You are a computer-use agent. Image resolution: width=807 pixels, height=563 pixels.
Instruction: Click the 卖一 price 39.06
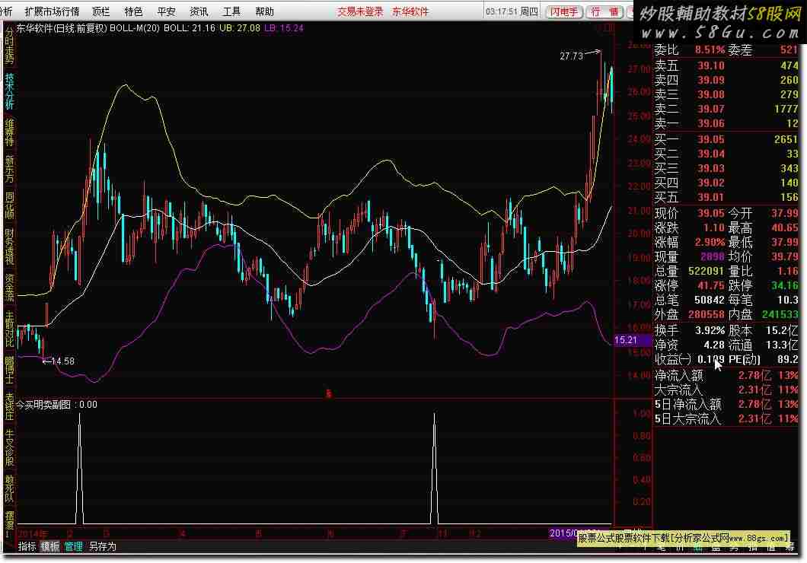(711, 123)
